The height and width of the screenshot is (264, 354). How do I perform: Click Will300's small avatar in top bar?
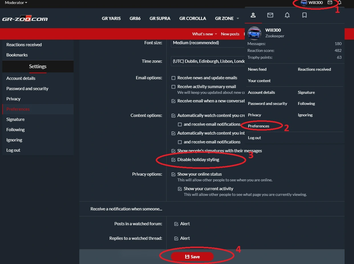tap(304, 3)
